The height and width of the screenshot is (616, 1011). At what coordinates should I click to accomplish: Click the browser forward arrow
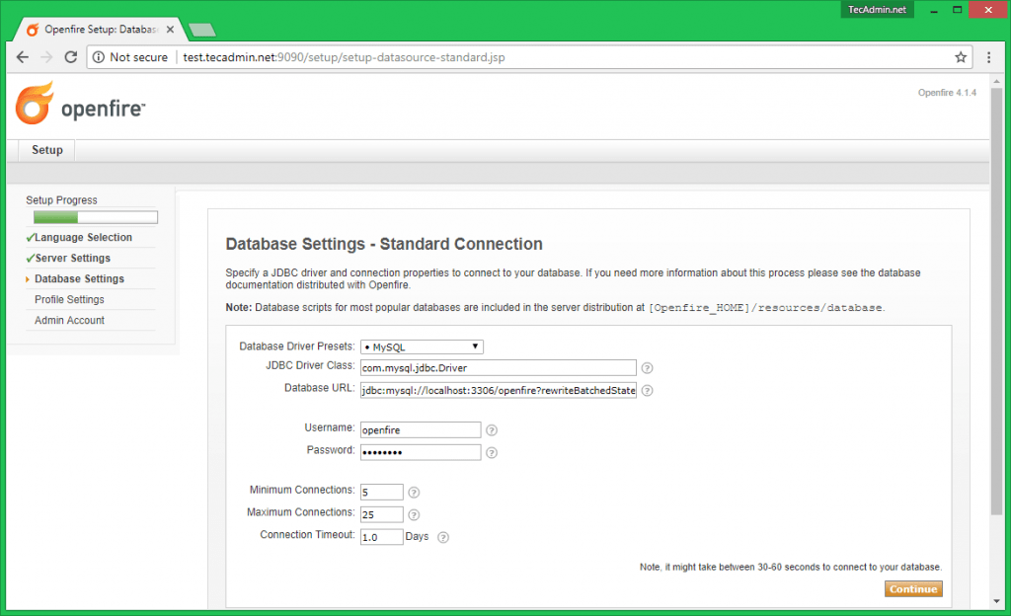(x=46, y=57)
